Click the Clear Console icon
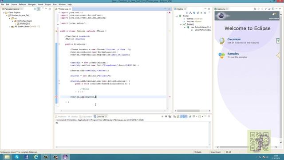This screenshot has width=284, height=160. [x=174, y=116]
